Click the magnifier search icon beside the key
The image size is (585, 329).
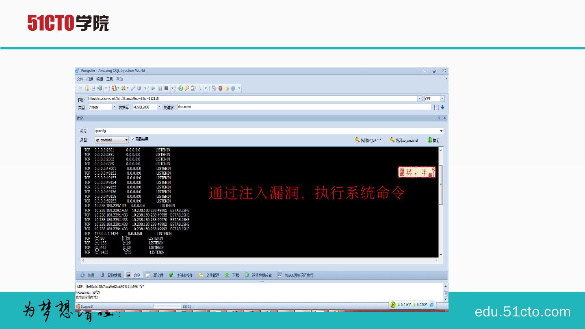(200, 88)
